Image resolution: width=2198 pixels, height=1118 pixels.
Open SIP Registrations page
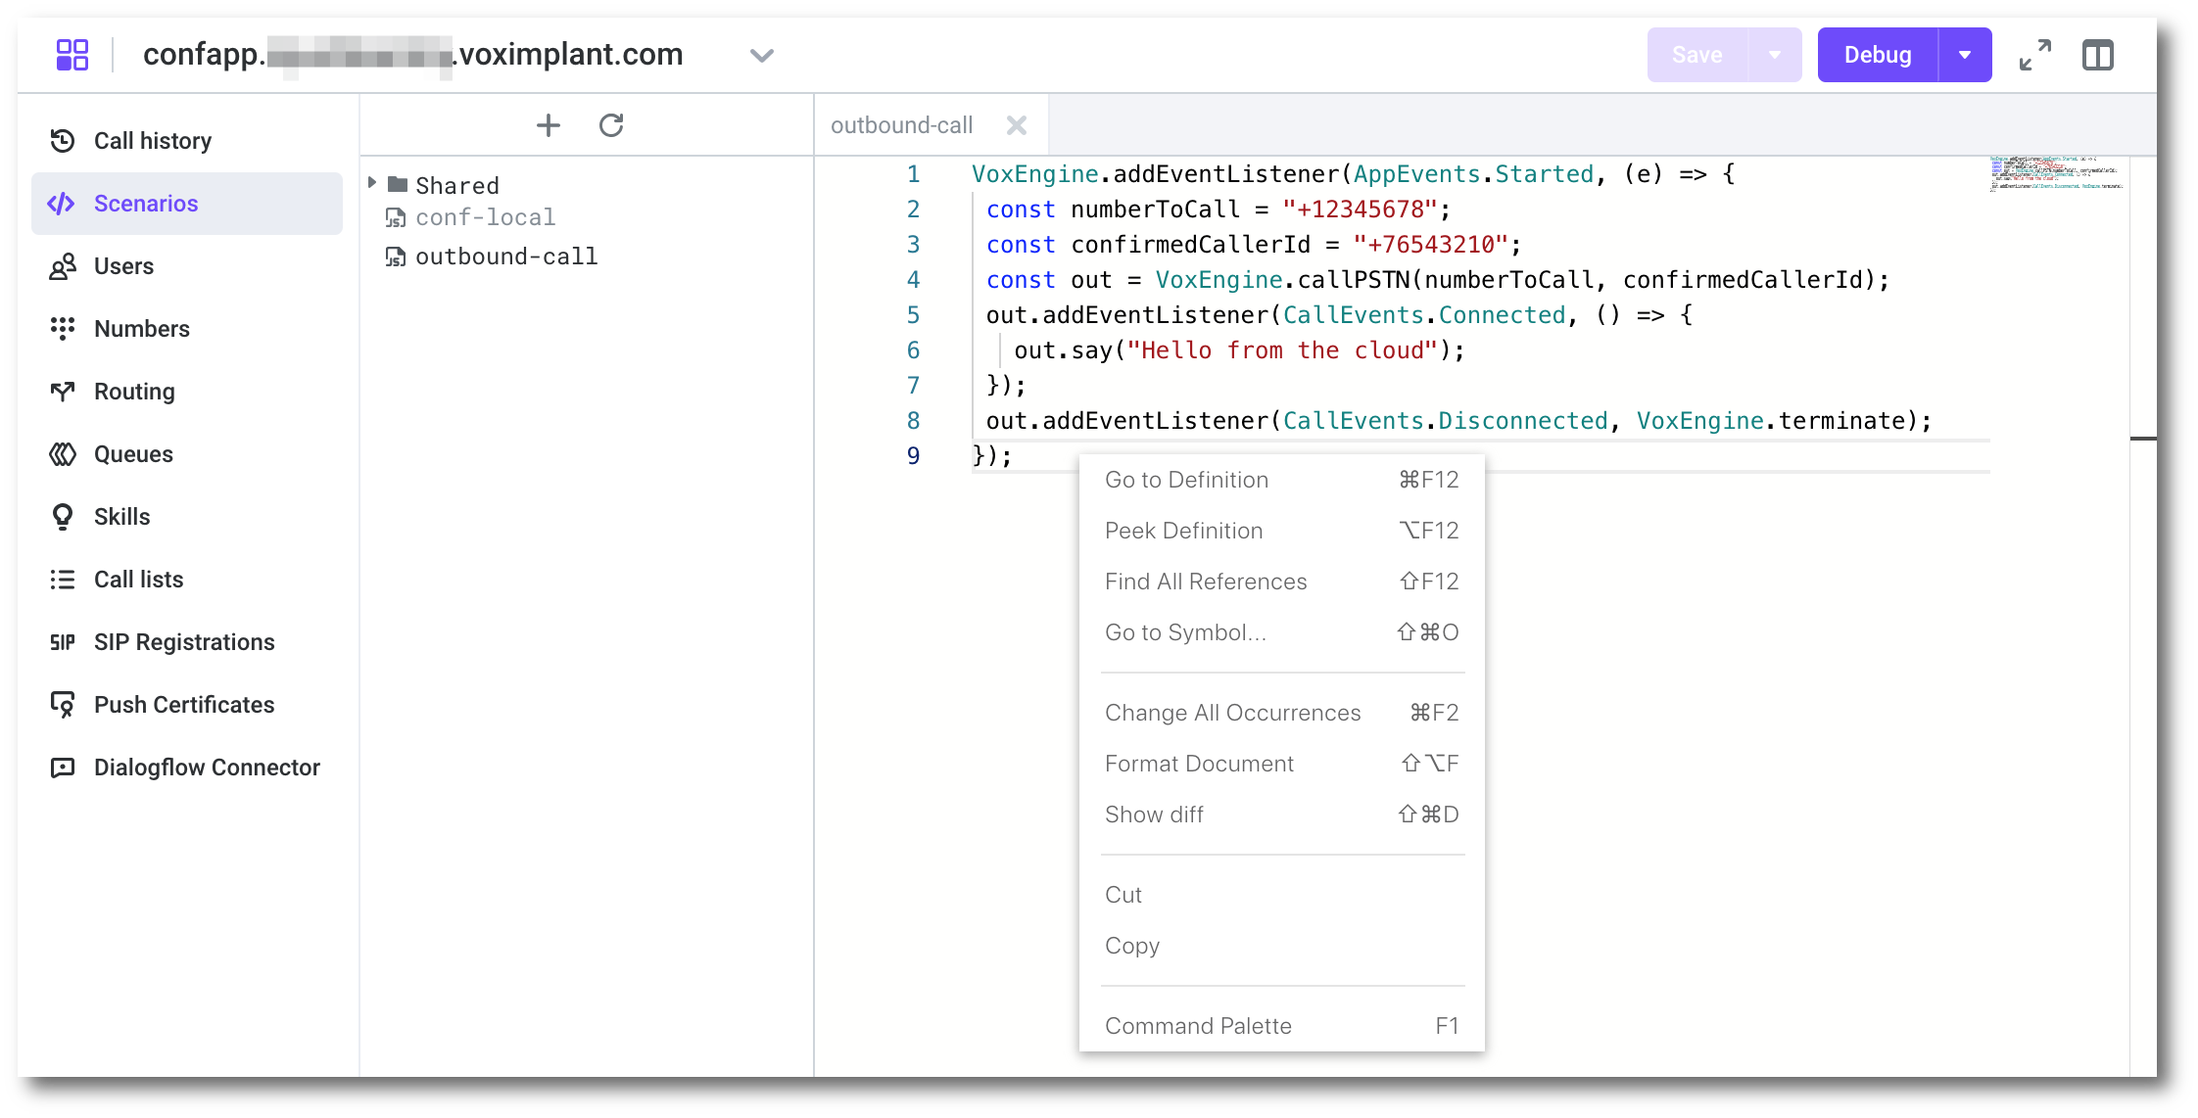(183, 642)
